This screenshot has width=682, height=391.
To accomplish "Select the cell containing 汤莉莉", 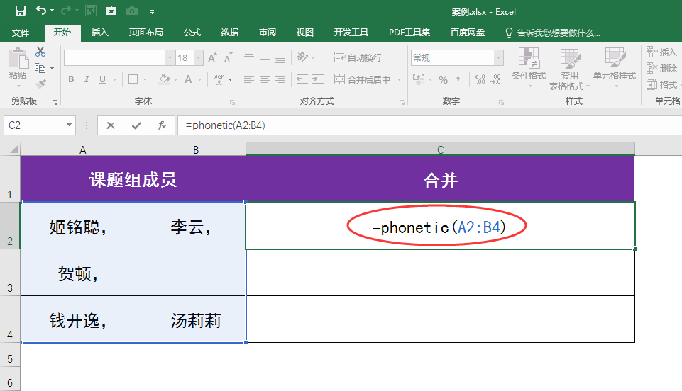I will (x=196, y=319).
